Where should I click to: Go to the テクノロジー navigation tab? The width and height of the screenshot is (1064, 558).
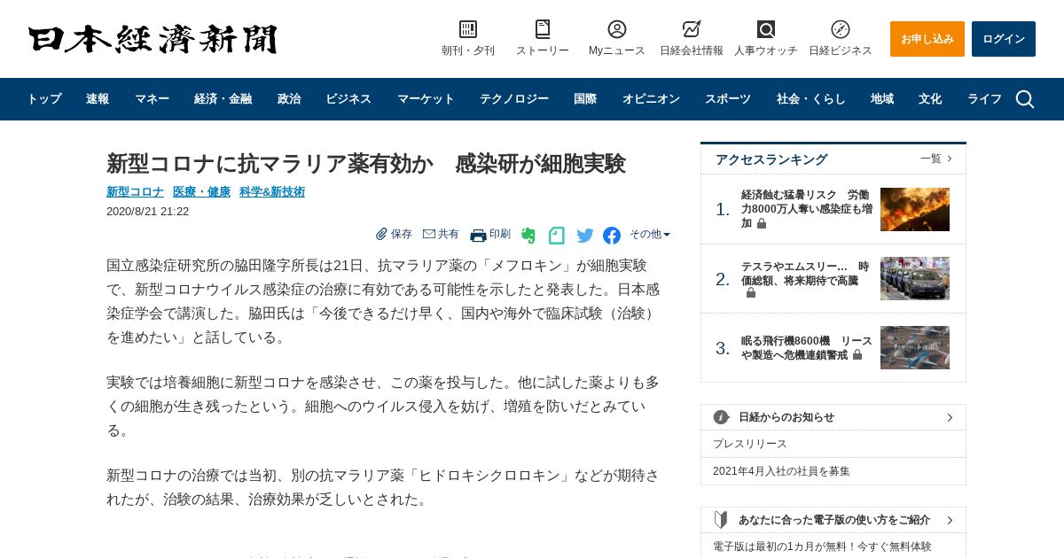[514, 99]
